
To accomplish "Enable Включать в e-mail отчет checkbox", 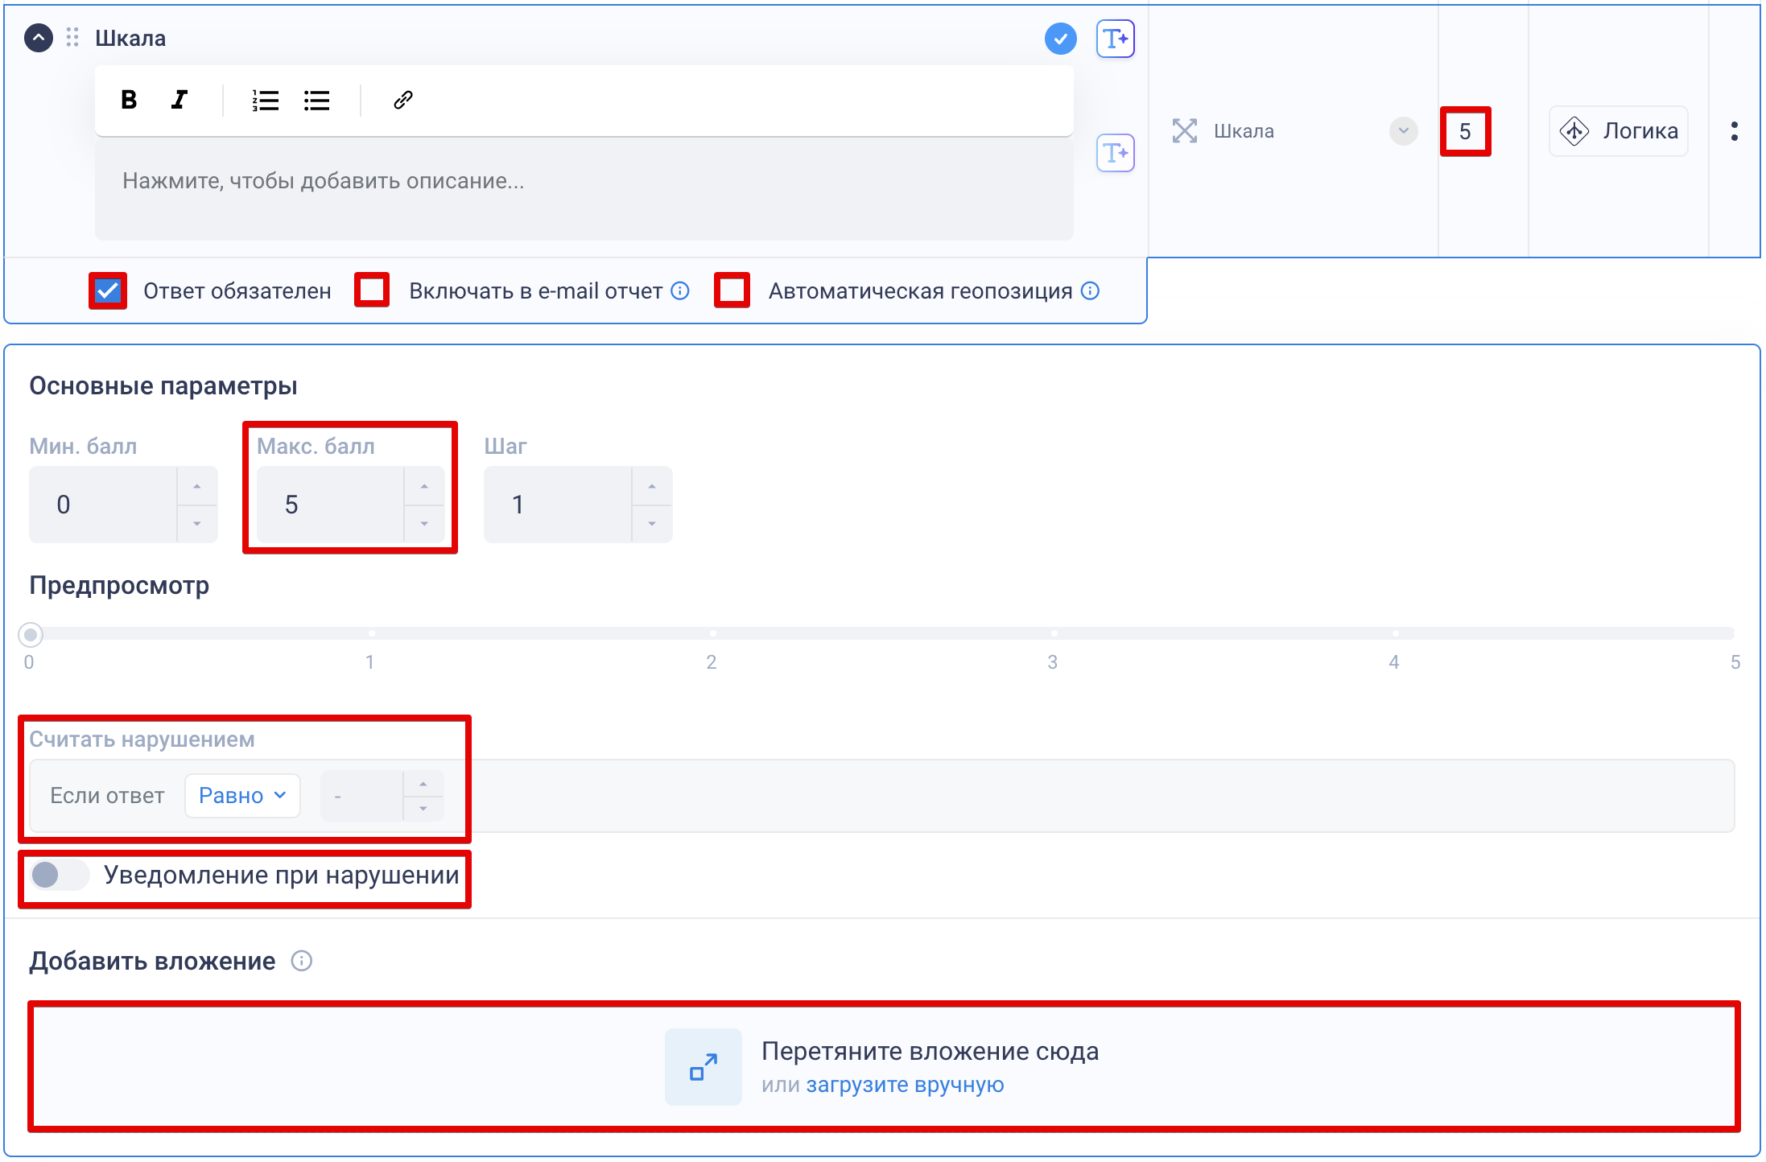I will (372, 290).
